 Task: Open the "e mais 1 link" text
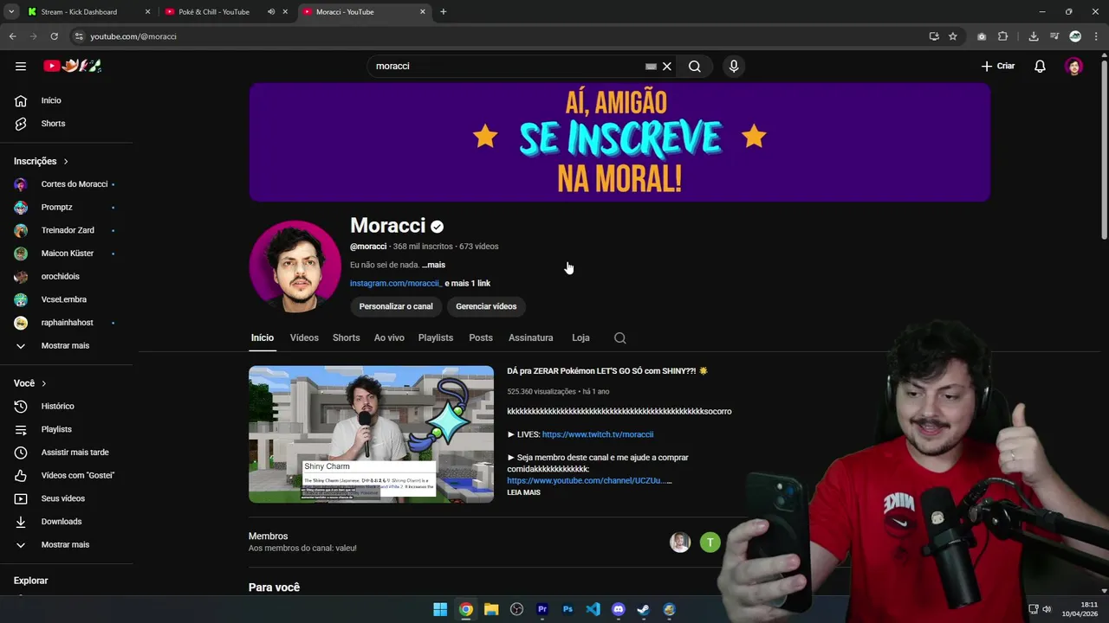tap(468, 283)
